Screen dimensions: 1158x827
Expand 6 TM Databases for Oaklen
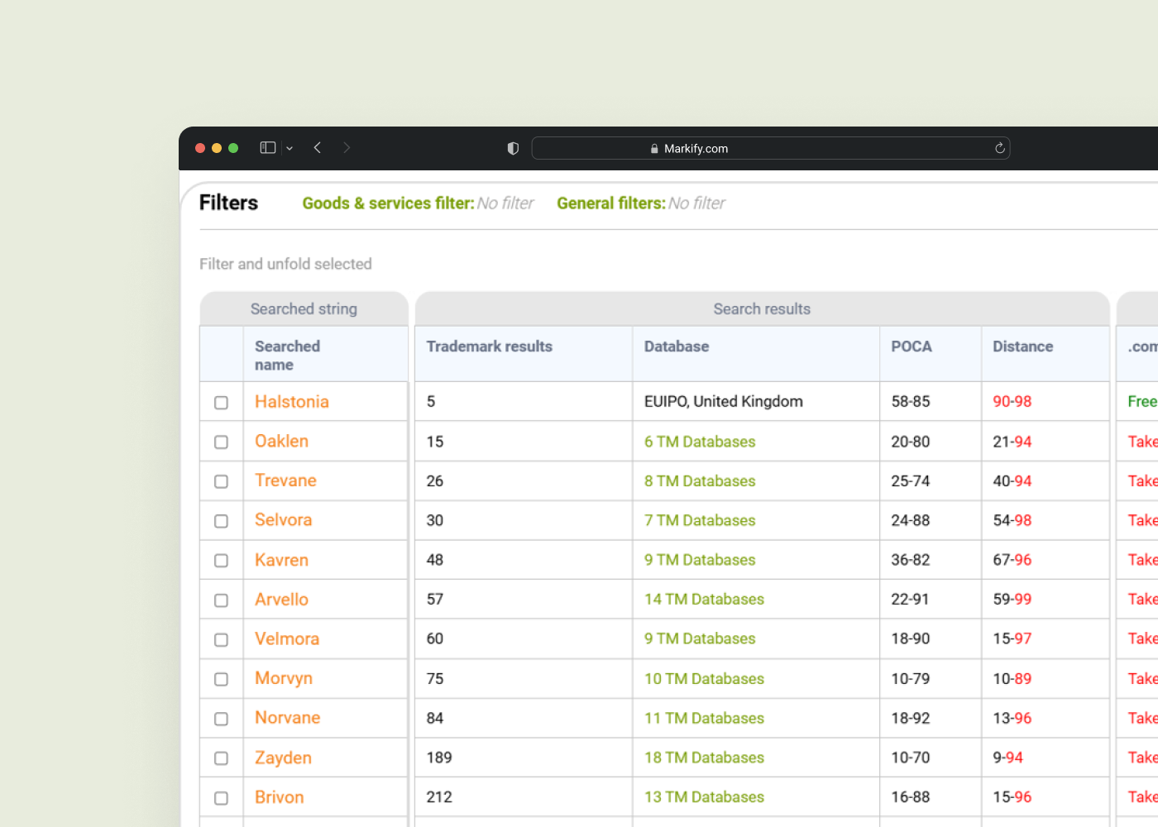tap(700, 442)
